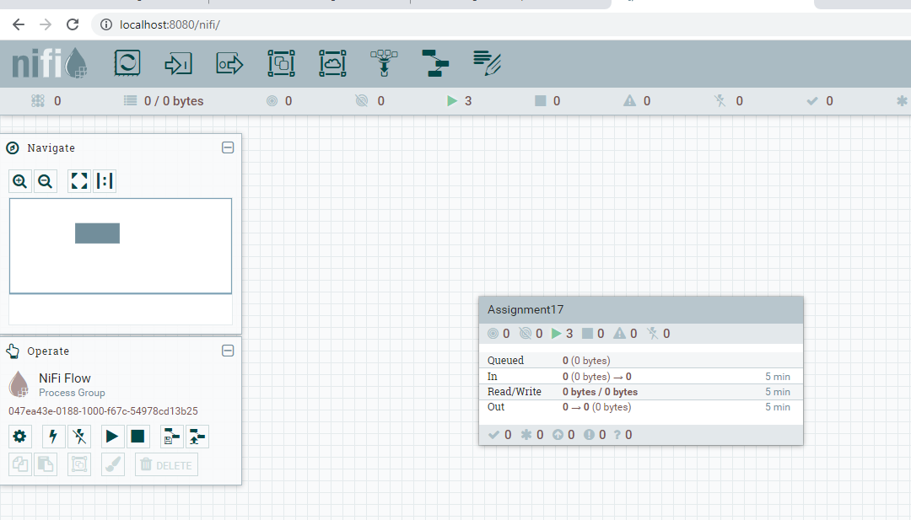911x520 pixels.
Task: Click the active threads status icon
Action: click(38, 101)
